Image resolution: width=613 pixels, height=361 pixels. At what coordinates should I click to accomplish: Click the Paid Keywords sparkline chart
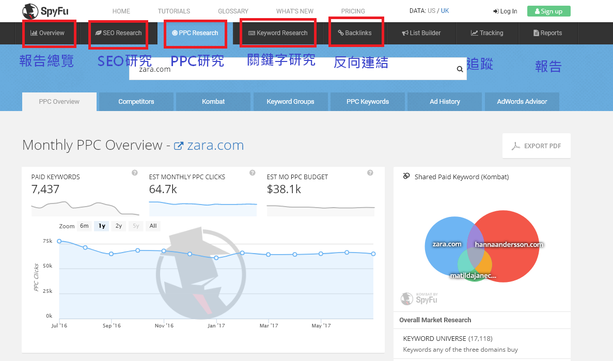click(85, 209)
